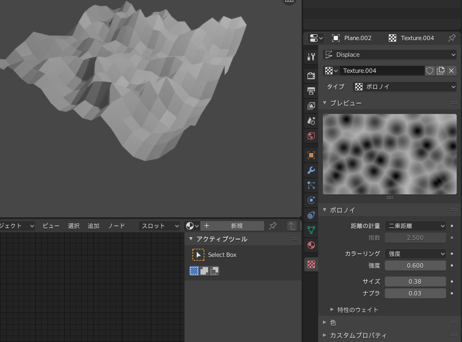Animate 強度 with its keyframe dot

(x=452, y=265)
